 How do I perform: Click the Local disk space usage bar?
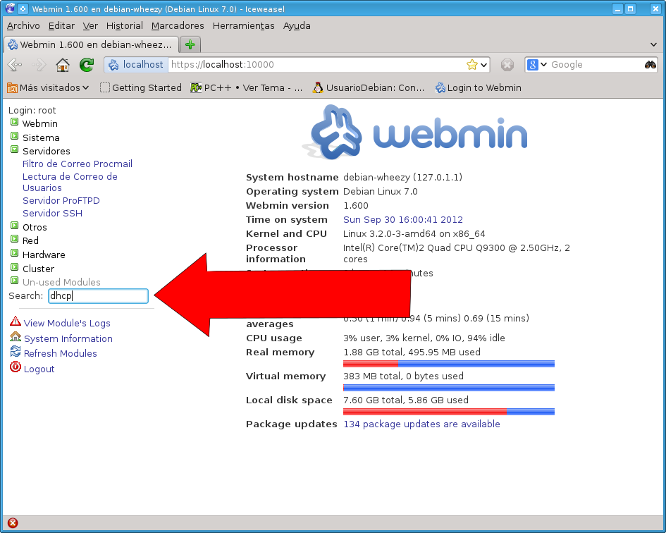pyautogui.click(x=449, y=412)
